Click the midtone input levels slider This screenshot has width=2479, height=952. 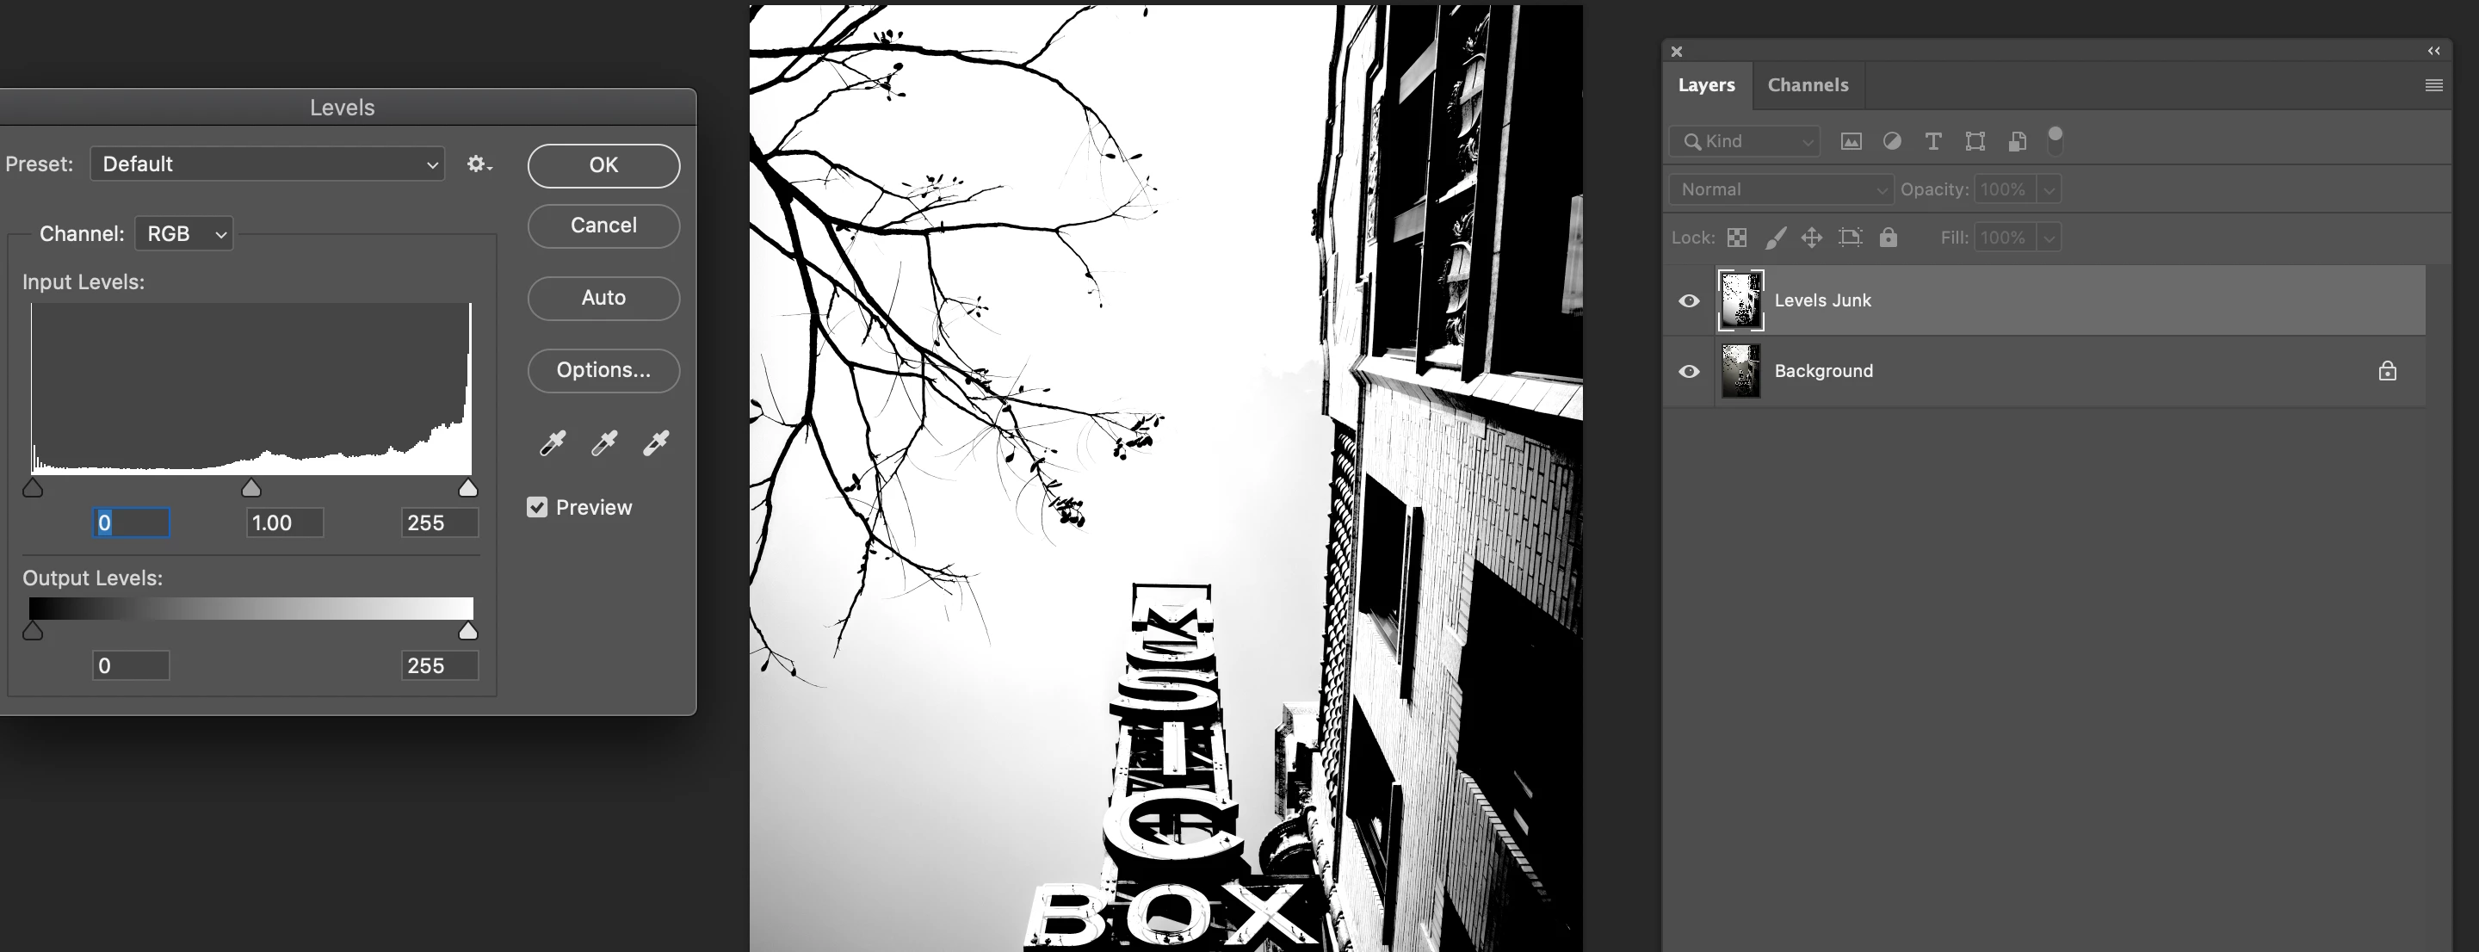(251, 489)
